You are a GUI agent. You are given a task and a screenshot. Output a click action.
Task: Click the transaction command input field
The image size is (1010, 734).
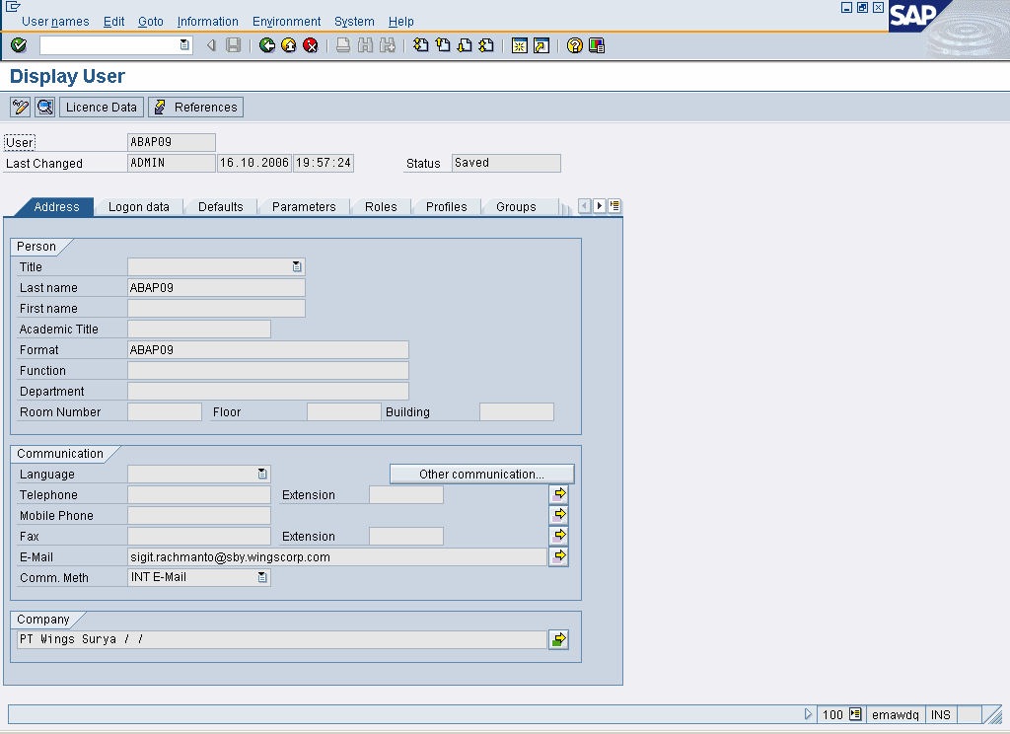coord(109,45)
